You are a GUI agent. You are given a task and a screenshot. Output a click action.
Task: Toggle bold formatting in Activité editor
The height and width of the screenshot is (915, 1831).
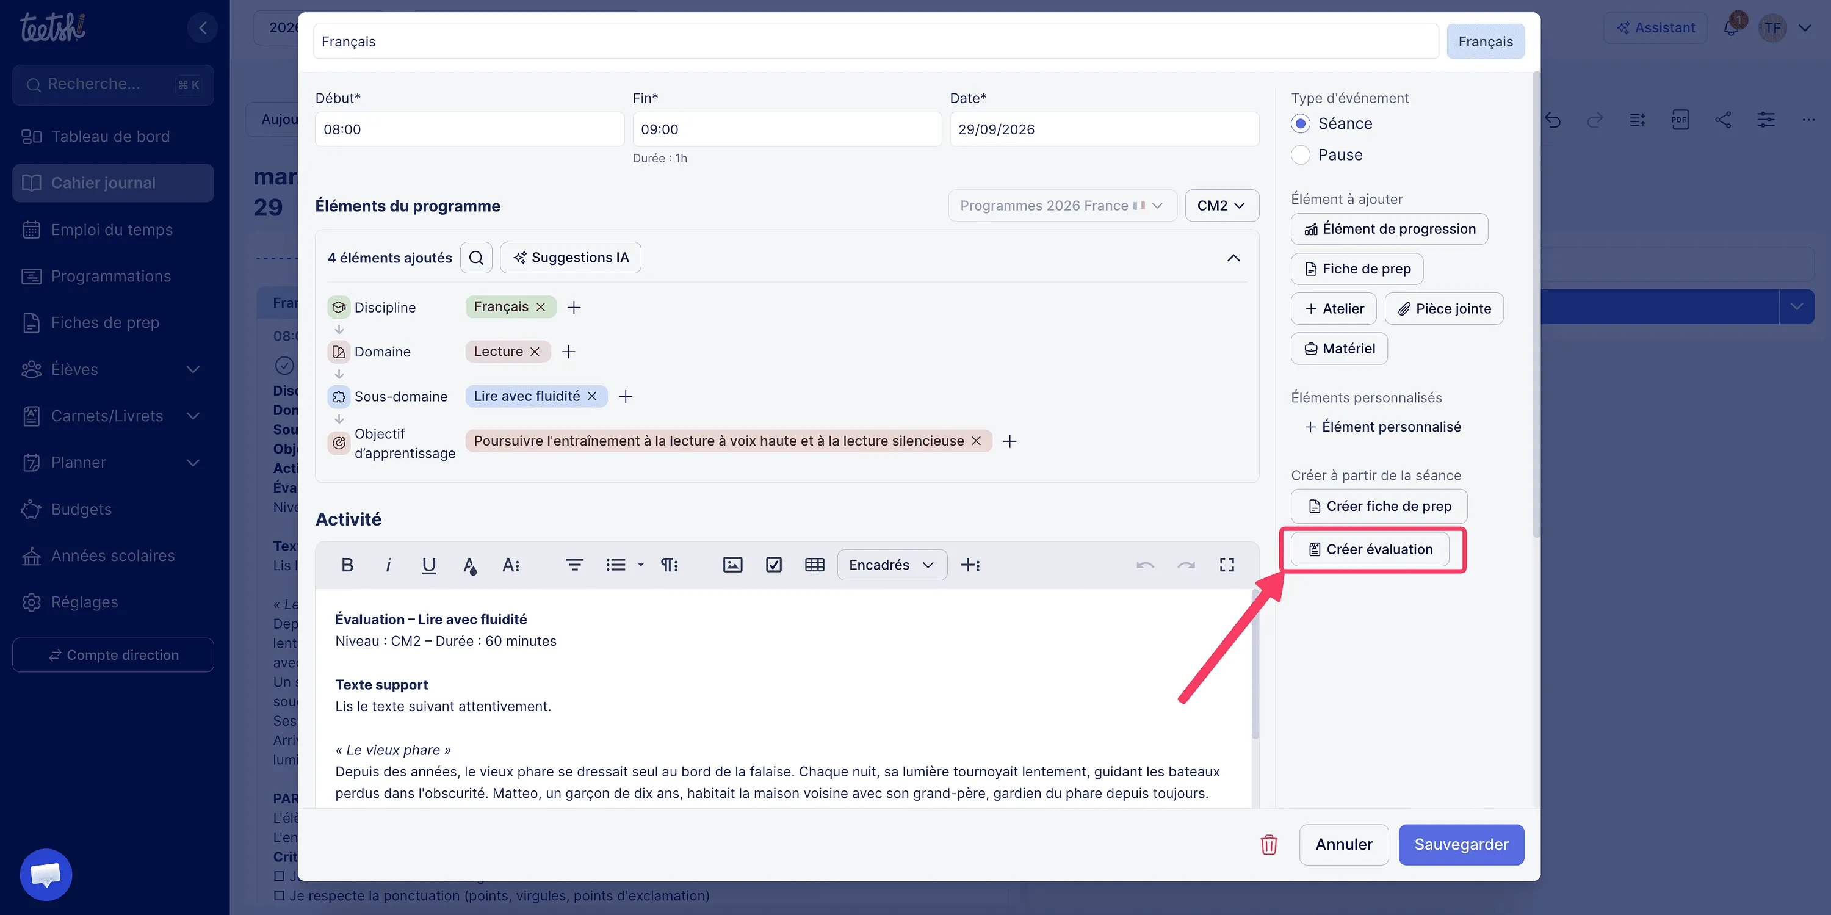pyautogui.click(x=347, y=565)
